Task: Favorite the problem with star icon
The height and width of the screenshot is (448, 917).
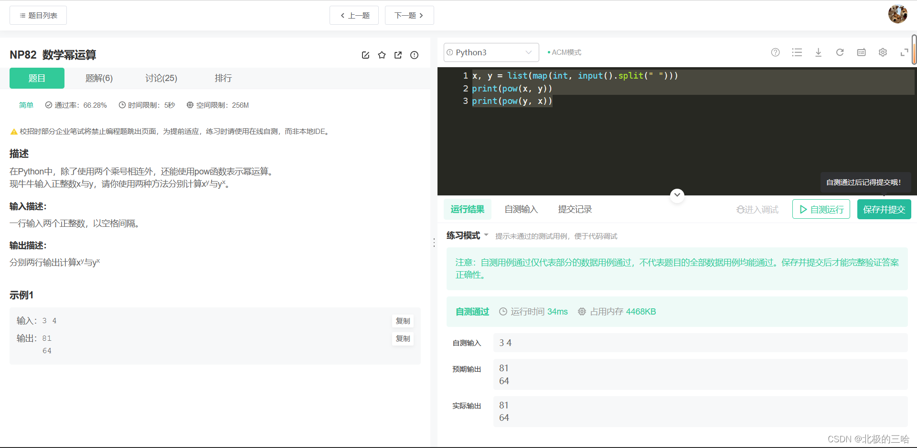Action: pyautogui.click(x=382, y=55)
